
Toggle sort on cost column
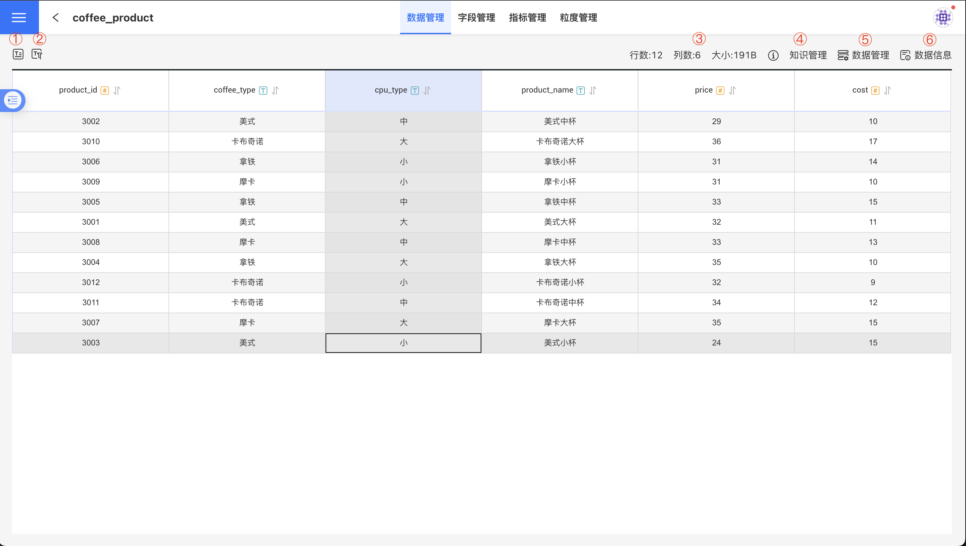click(887, 90)
